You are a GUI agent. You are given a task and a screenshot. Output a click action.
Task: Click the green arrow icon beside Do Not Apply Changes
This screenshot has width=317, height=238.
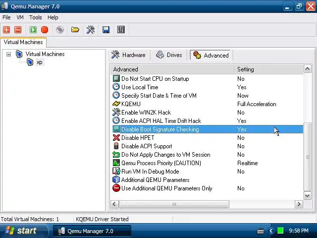[116, 154]
